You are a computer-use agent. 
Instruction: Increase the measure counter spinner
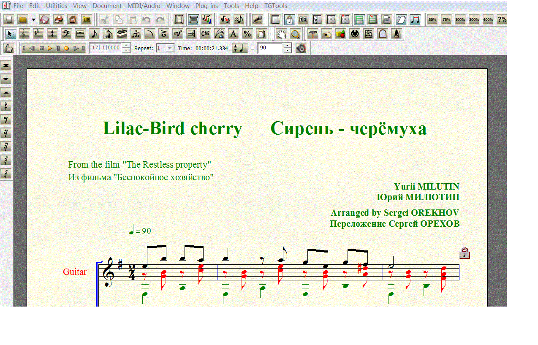126,46
